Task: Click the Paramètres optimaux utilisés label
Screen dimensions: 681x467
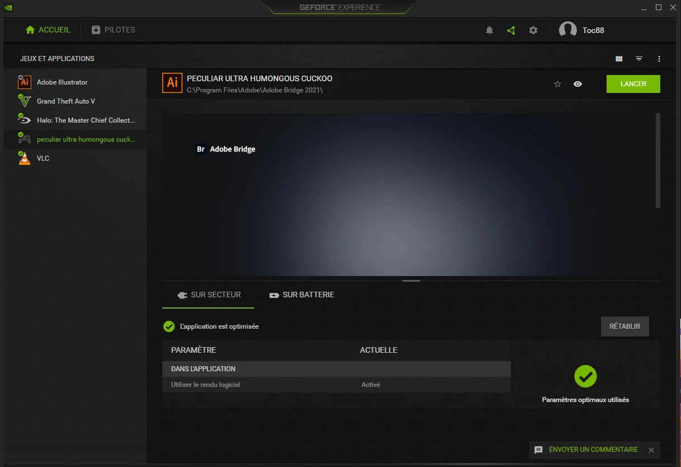Action: point(585,400)
